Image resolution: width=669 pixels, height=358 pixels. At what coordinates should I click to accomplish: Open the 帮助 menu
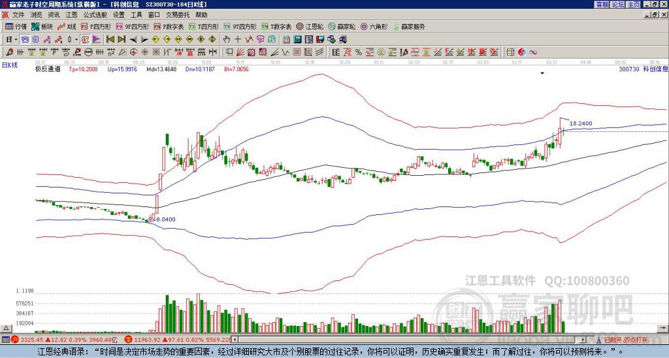point(201,15)
